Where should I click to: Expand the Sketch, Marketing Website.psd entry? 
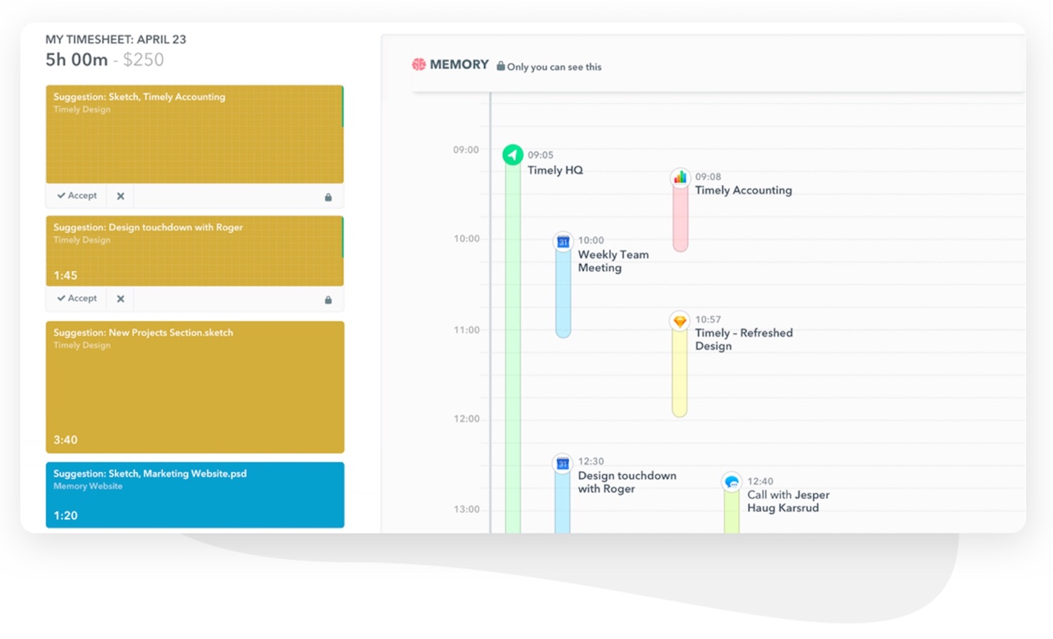coord(195,495)
